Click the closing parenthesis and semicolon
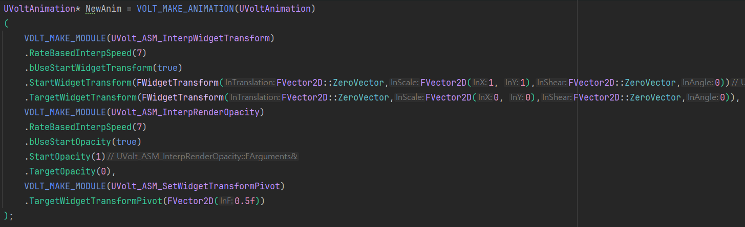This screenshot has height=227, width=745. point(9,215)
